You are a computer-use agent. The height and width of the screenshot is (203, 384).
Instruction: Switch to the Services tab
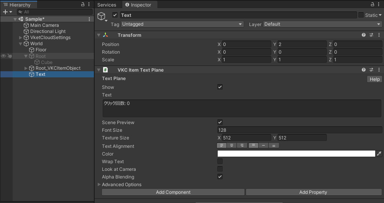click(107, 5)
